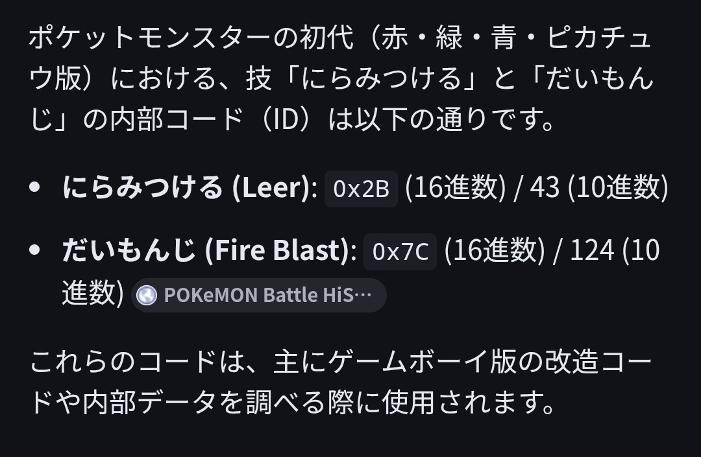Click the (16進数) label after 0x2B

[455, 188]
